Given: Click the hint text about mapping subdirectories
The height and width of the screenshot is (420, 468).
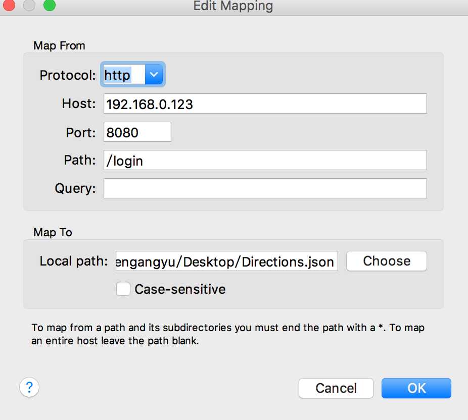Looking at the screenshot, I should click(x=228, y=334).
